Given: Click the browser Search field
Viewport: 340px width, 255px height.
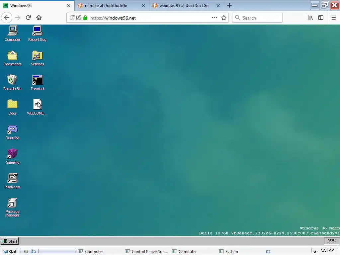Looking at the screenshot, I should (x=257, y=18).
